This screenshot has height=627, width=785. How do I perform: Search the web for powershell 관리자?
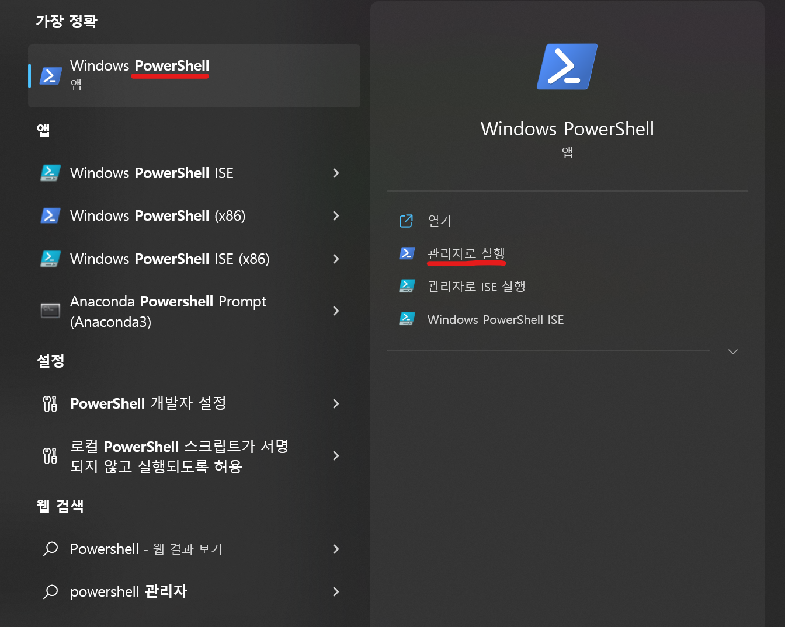pyautogui.click(x=194, y=591)
